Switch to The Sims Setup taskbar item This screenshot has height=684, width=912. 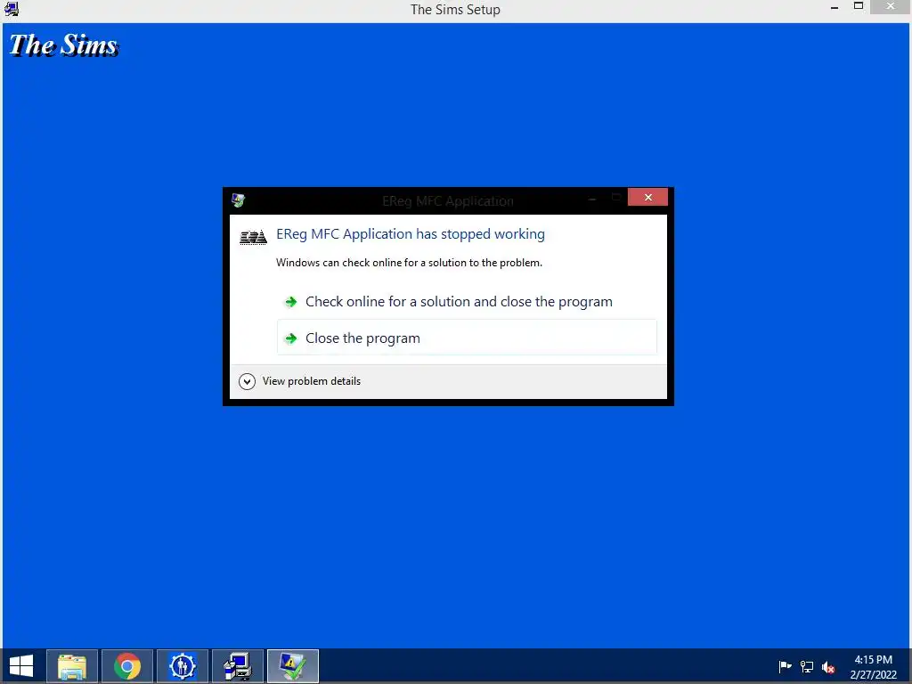pos(238,666)
